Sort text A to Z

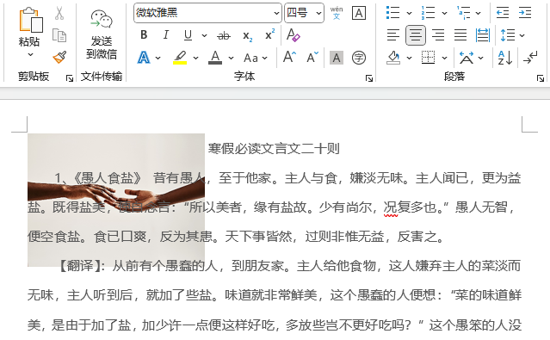505,58
